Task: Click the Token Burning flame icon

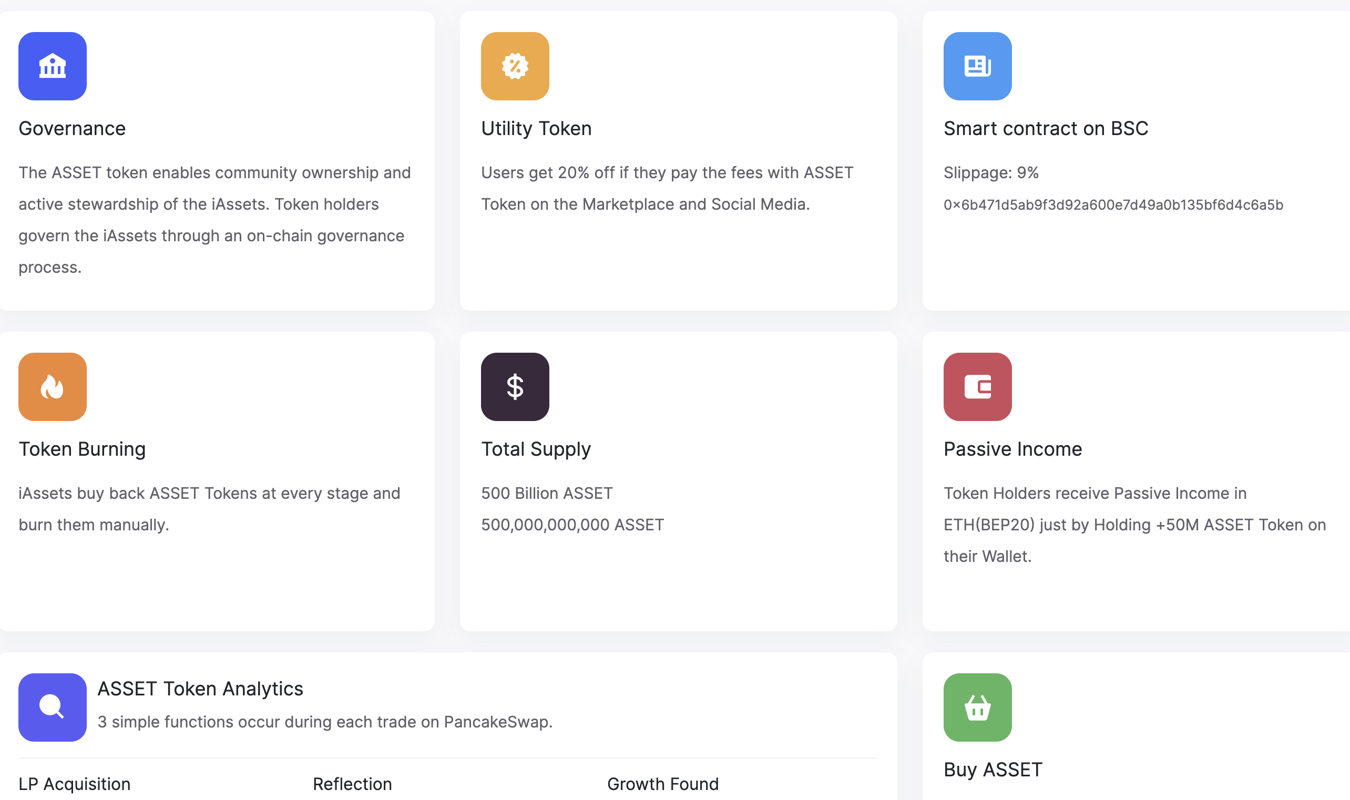Action: (x=52, y=386)
